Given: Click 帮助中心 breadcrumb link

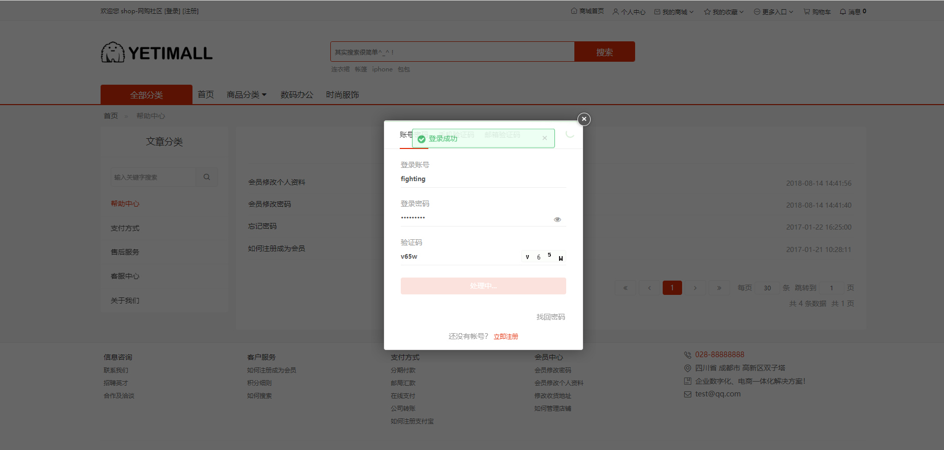Looking at the screenshot, I should (151, 116).
